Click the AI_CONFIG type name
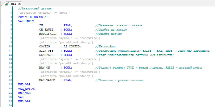This screenshot has height=107, width=215. click(71, 46)
